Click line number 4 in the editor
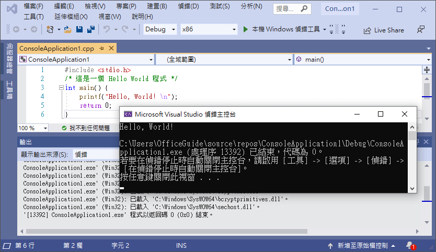The image size is (436, 252). tap(42, 97)
